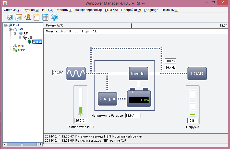Click the RiF computer icon in tree
This screenshot has width=230, height=149.
21,34
